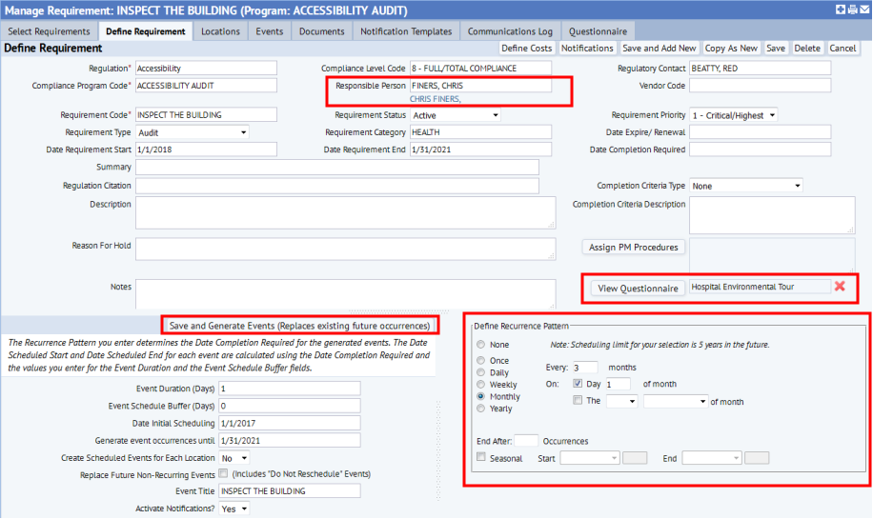Select the Weekly recurrence radio button

coord(481,385)
